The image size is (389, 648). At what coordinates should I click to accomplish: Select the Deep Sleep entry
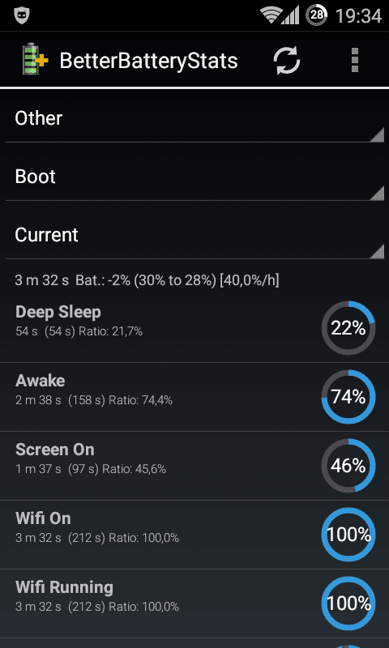(194, 328)
